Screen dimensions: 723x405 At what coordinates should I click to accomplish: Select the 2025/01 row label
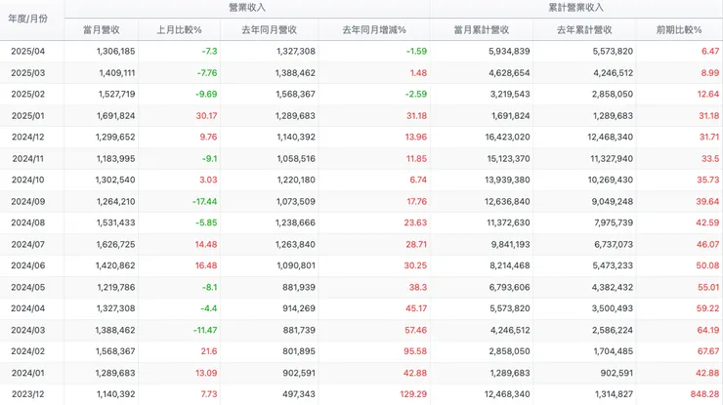[x=28, y=116]
